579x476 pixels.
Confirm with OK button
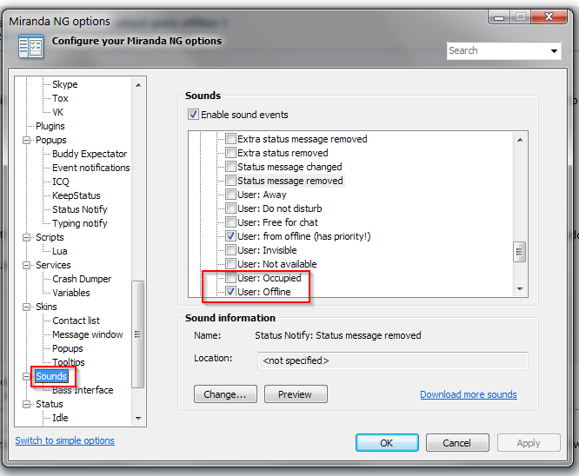[x=387, y=443]
